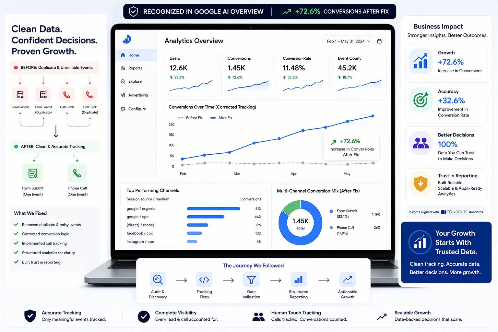Viewport: 498px width, 332px height.
Task: Click the last After Fix data point in May
Action: [373, 116]
